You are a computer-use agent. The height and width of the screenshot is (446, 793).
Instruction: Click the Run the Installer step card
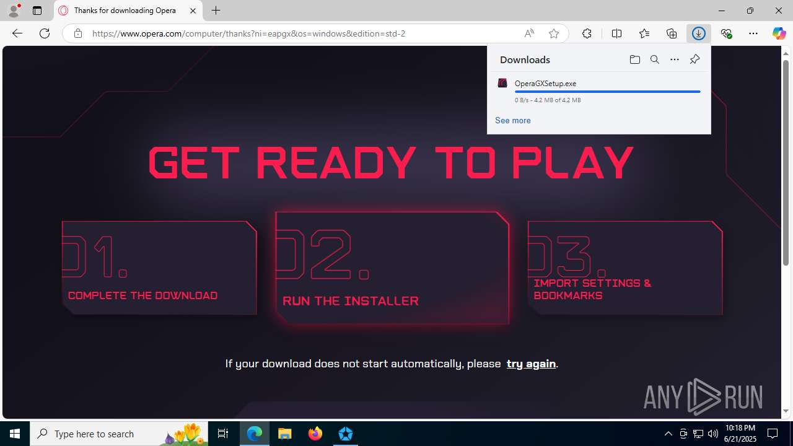point(392,268)
